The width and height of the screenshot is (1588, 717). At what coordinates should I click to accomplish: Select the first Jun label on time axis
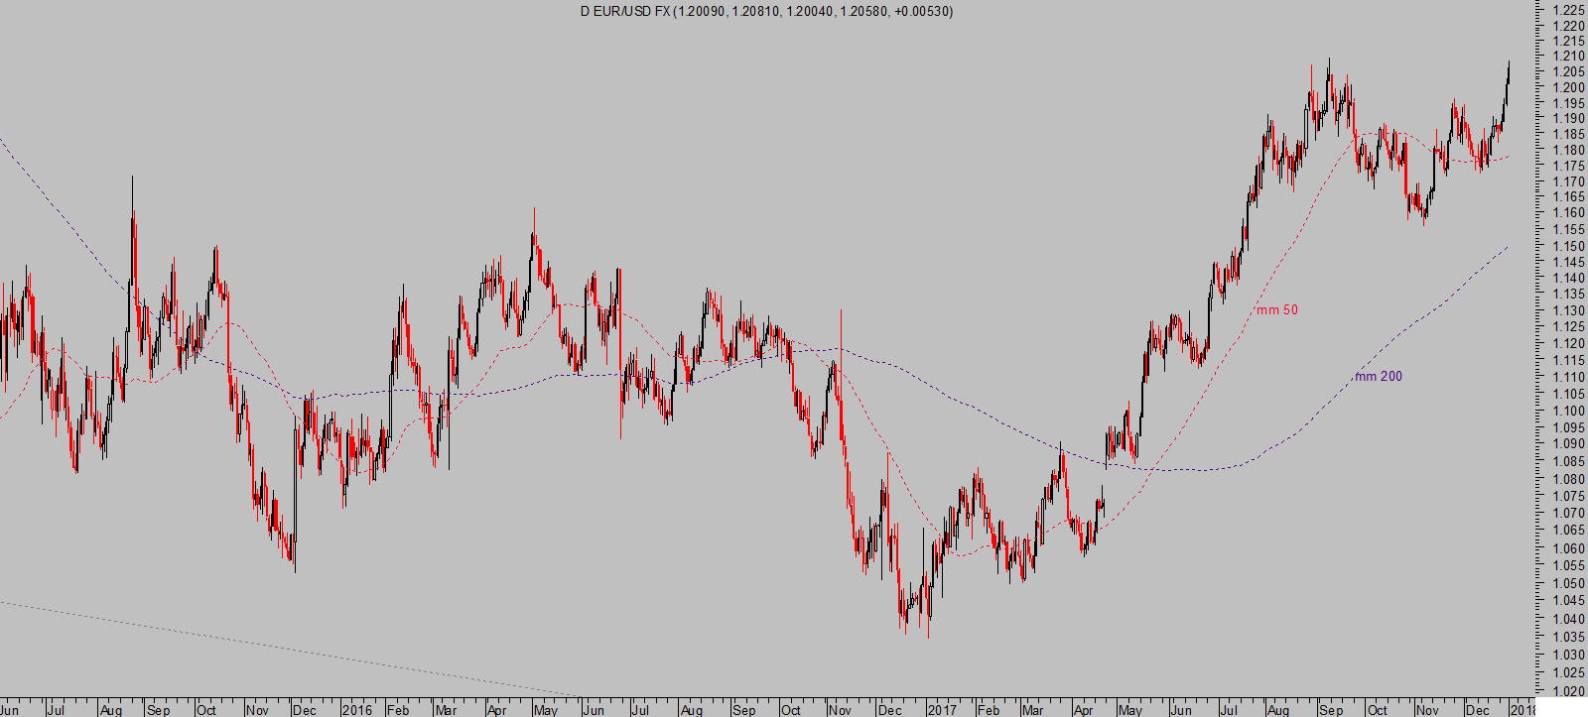point(10,710)
